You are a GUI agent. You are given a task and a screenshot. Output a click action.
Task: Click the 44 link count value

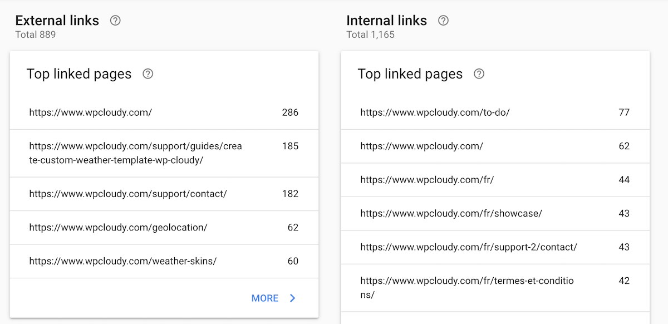pyautogui.click(x=624, y=180)
